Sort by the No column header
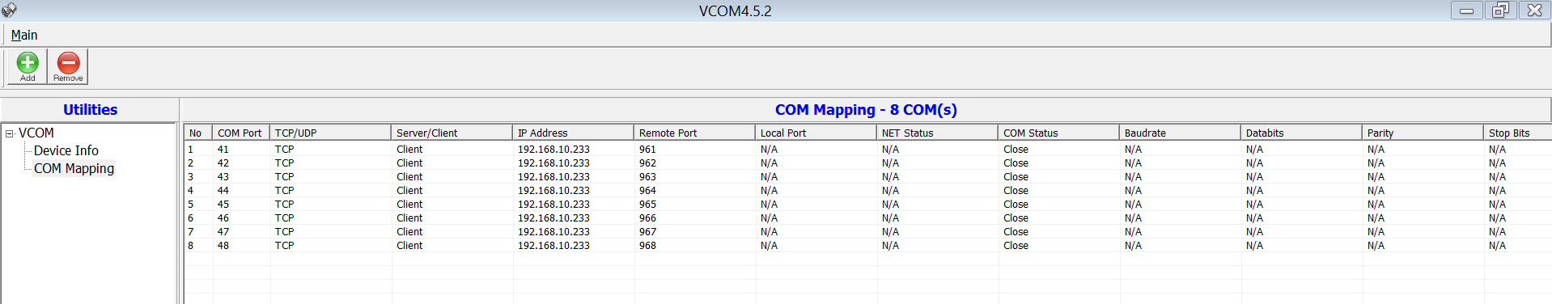The height and width of the screenshot is (304, 1552). pyautogui.click(x=198, y=133)
